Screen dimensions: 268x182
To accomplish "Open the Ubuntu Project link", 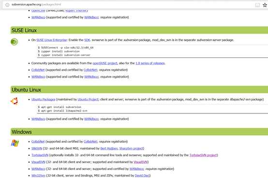I will 88,99.
